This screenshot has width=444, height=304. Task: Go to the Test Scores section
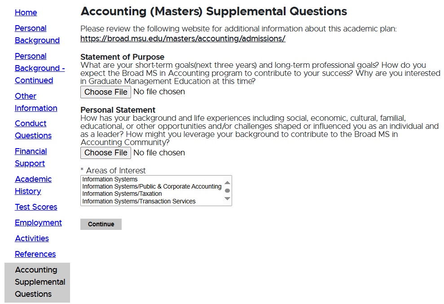tap(36, 207)
